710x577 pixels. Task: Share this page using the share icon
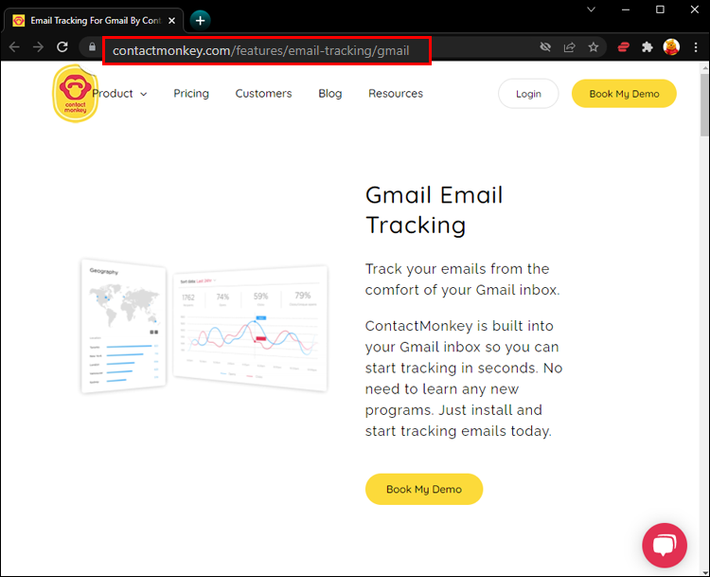569,47
